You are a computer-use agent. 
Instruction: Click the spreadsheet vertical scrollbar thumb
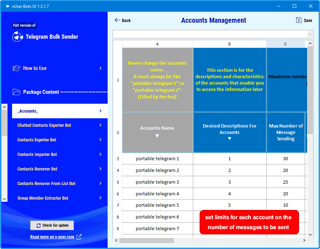310,90
